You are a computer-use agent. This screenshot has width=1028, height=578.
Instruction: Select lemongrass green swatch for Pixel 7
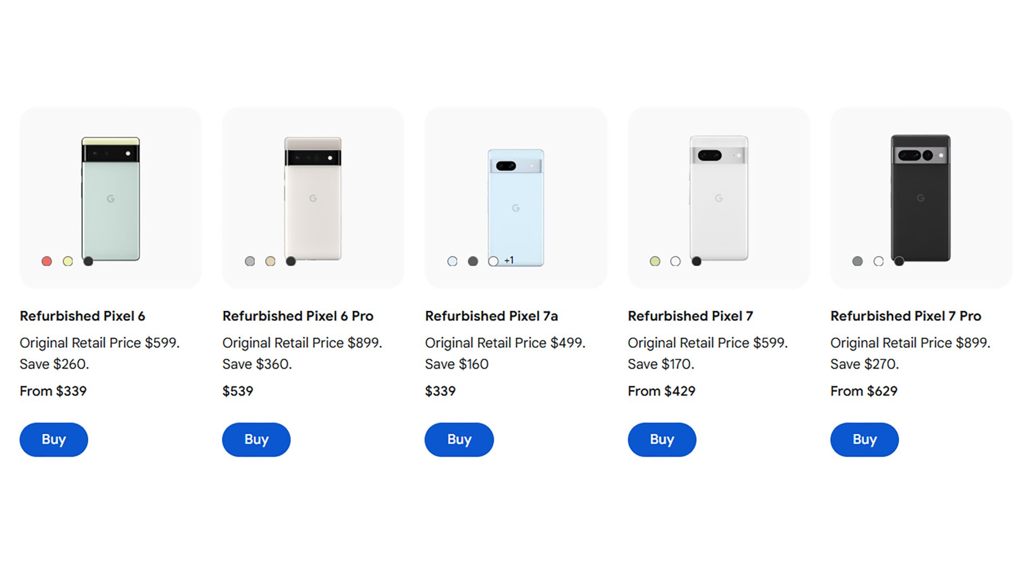pyautogui.click(x=655, y=261)
